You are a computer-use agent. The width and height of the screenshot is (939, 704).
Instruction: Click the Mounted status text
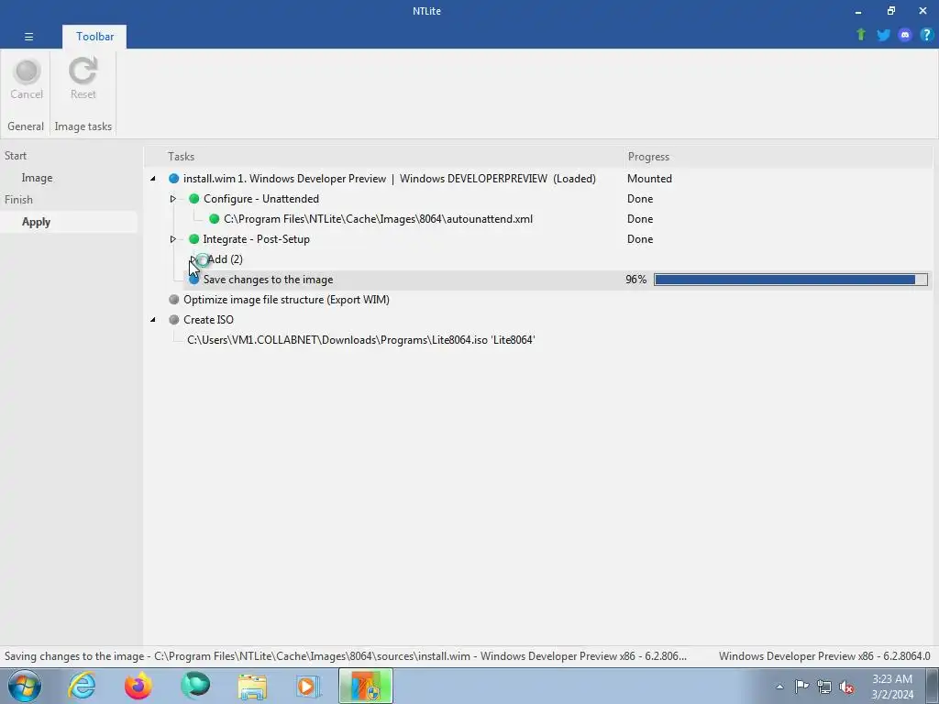649,179
